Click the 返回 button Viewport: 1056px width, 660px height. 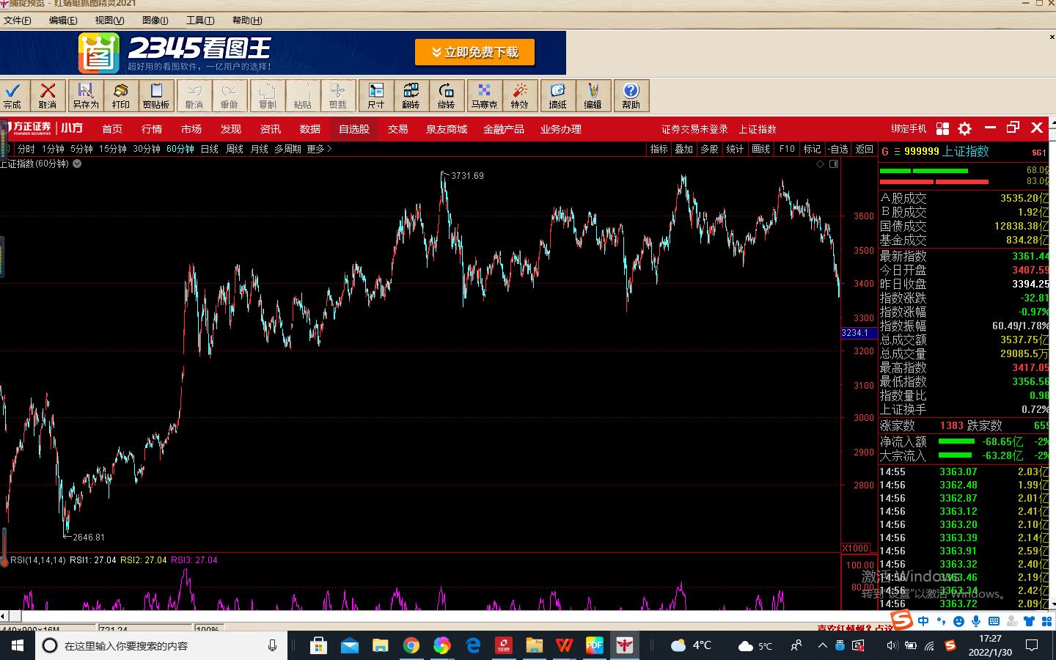(865, 149)
